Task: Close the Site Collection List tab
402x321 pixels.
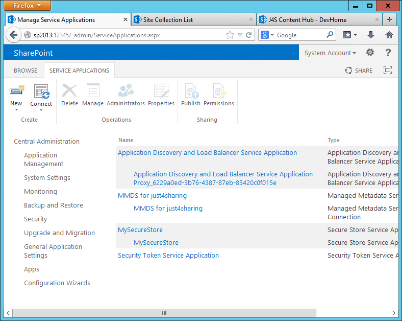Action: click(x=250, y=19)
